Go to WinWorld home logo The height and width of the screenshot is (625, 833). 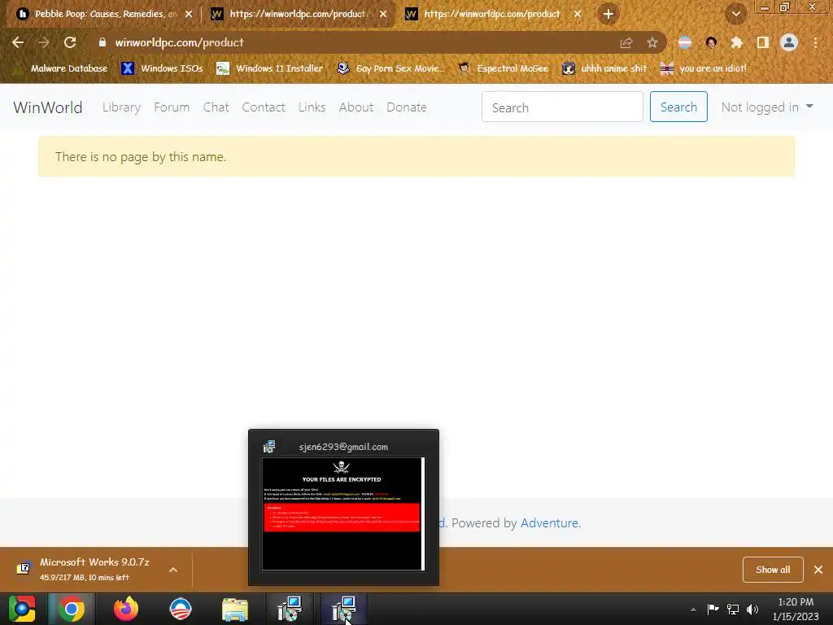(48, 107)
